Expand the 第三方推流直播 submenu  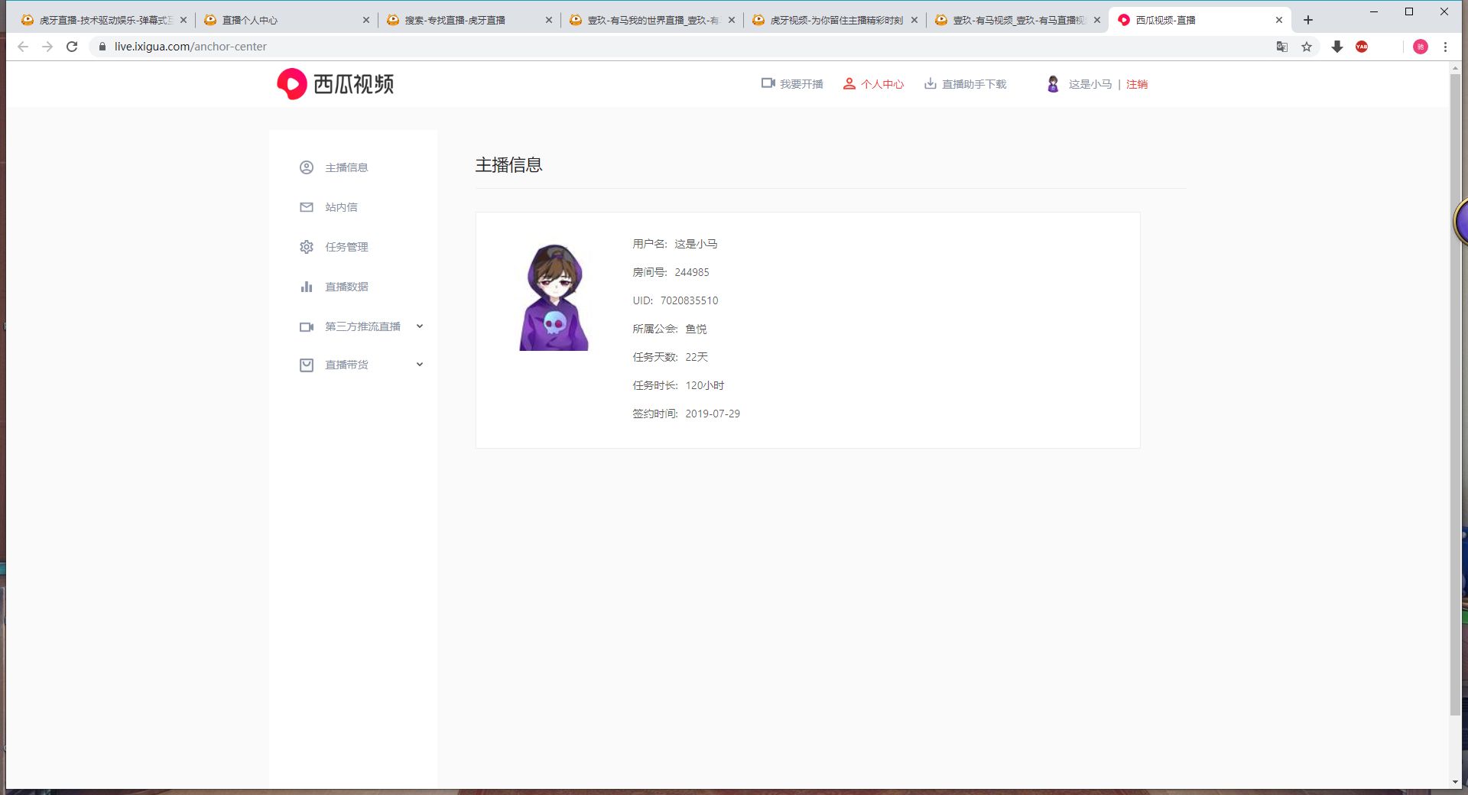(361, 326)
